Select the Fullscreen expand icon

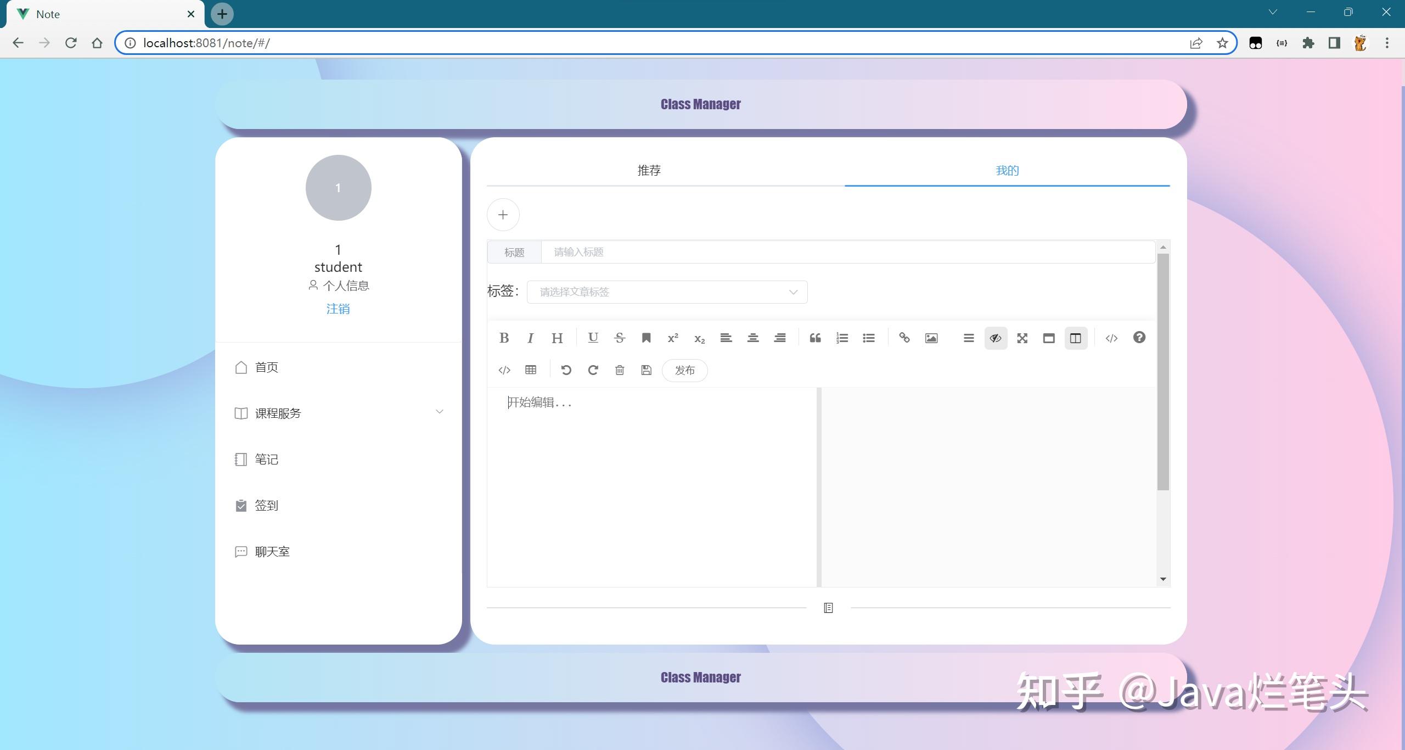click(1021, 337)
